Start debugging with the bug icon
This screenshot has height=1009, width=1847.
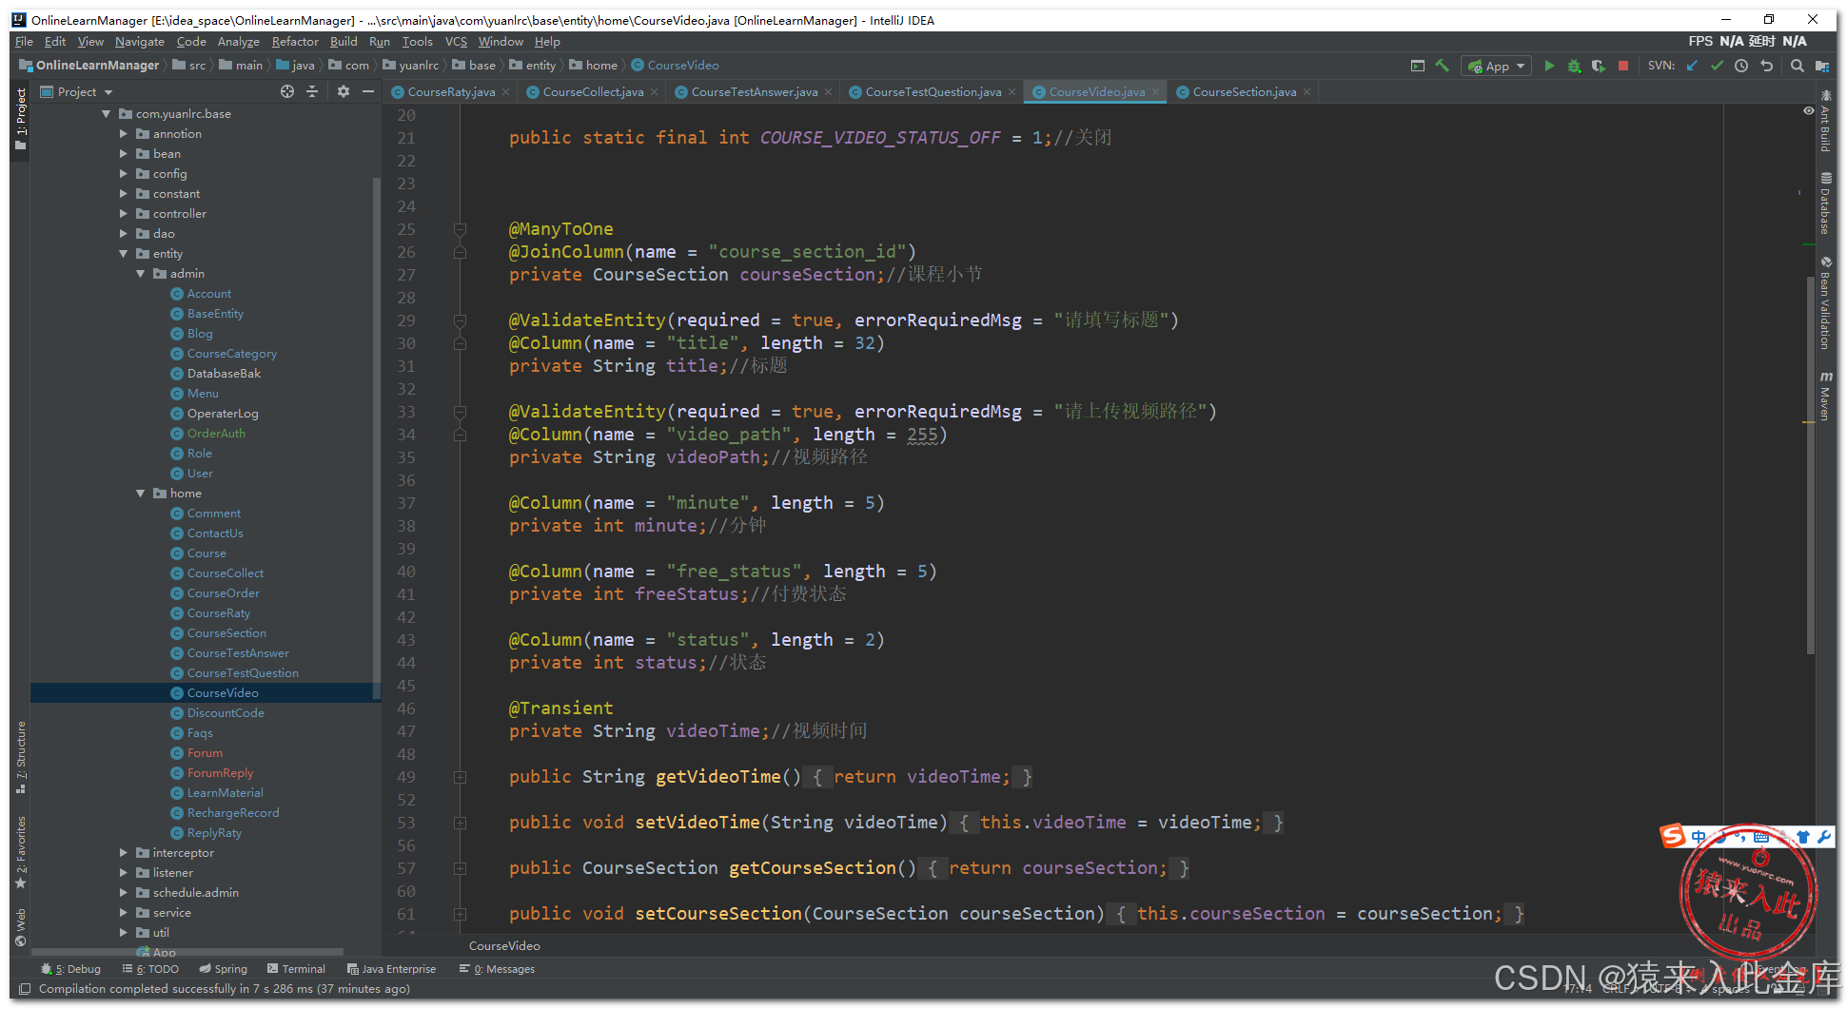1574,66
